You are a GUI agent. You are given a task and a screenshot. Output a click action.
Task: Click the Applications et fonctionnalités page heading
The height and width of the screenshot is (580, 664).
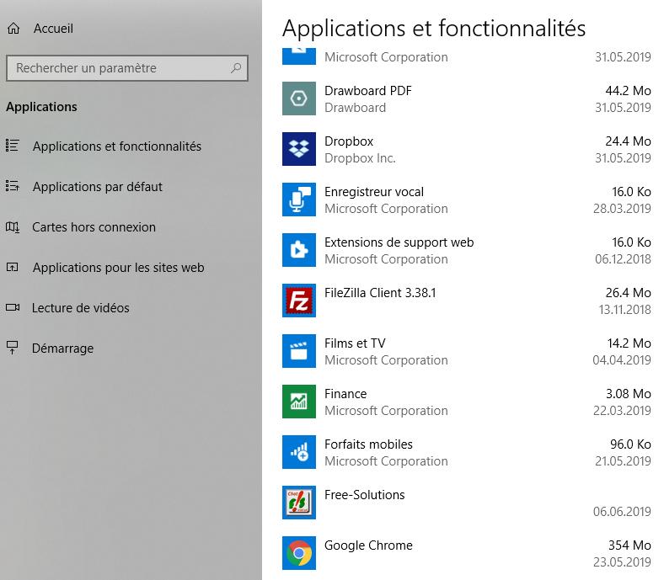pos(434,29)
